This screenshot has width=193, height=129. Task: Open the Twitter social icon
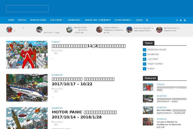point(181,20)
